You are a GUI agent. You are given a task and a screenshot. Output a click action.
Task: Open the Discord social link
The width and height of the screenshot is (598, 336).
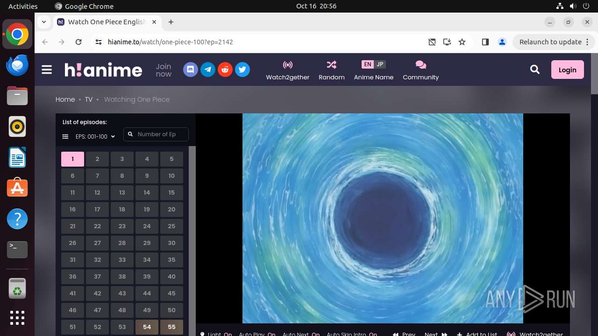coord(190,70)
